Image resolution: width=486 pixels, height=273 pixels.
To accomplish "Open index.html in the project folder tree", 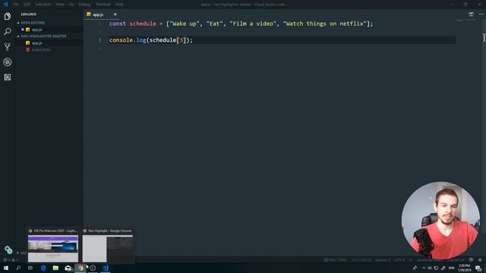I will coord(41,49).
